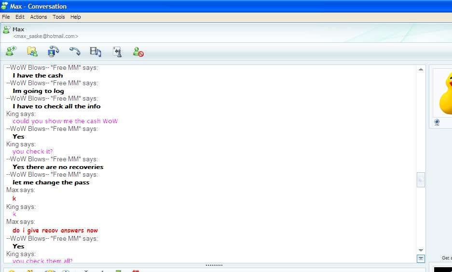Open the Tools menu
The image size is (452, 272).
tap(59, 17)
